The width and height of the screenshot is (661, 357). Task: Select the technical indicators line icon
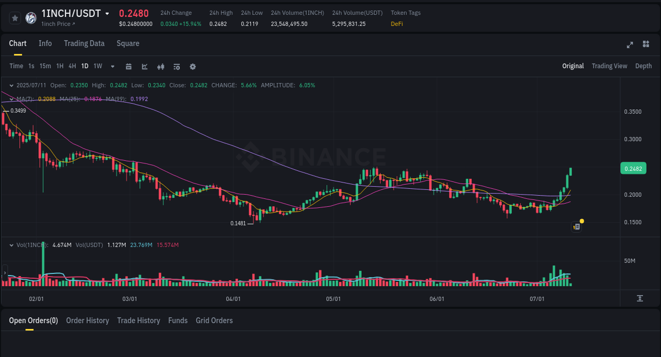[144, 66]
